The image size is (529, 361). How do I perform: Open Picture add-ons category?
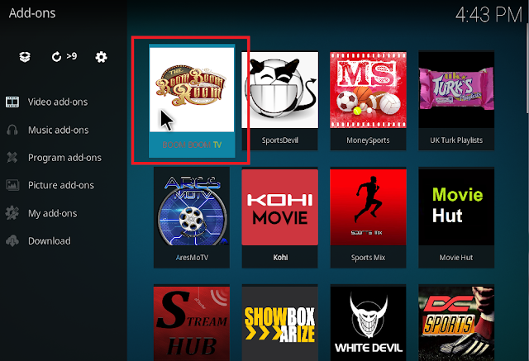click(x=61, y=185)
